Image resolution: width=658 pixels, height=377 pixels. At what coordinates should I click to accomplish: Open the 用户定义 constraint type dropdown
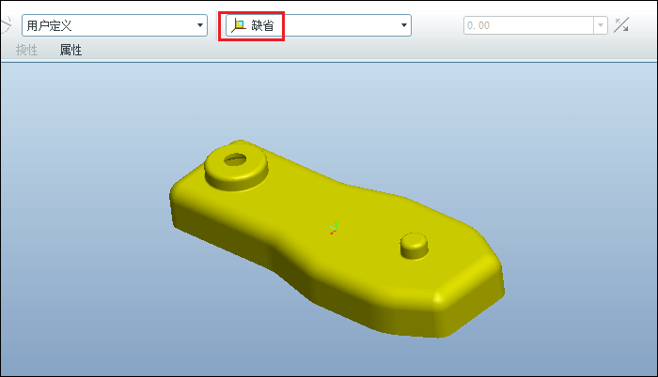point(115,25)
